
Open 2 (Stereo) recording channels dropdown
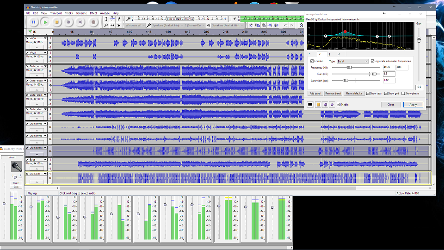click(x=194, y=25)
